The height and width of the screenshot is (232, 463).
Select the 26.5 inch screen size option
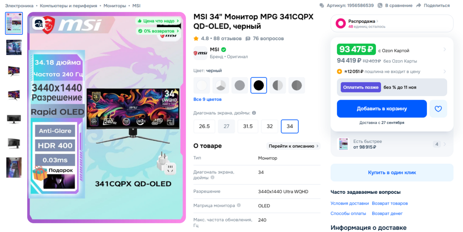coord(204,126)
